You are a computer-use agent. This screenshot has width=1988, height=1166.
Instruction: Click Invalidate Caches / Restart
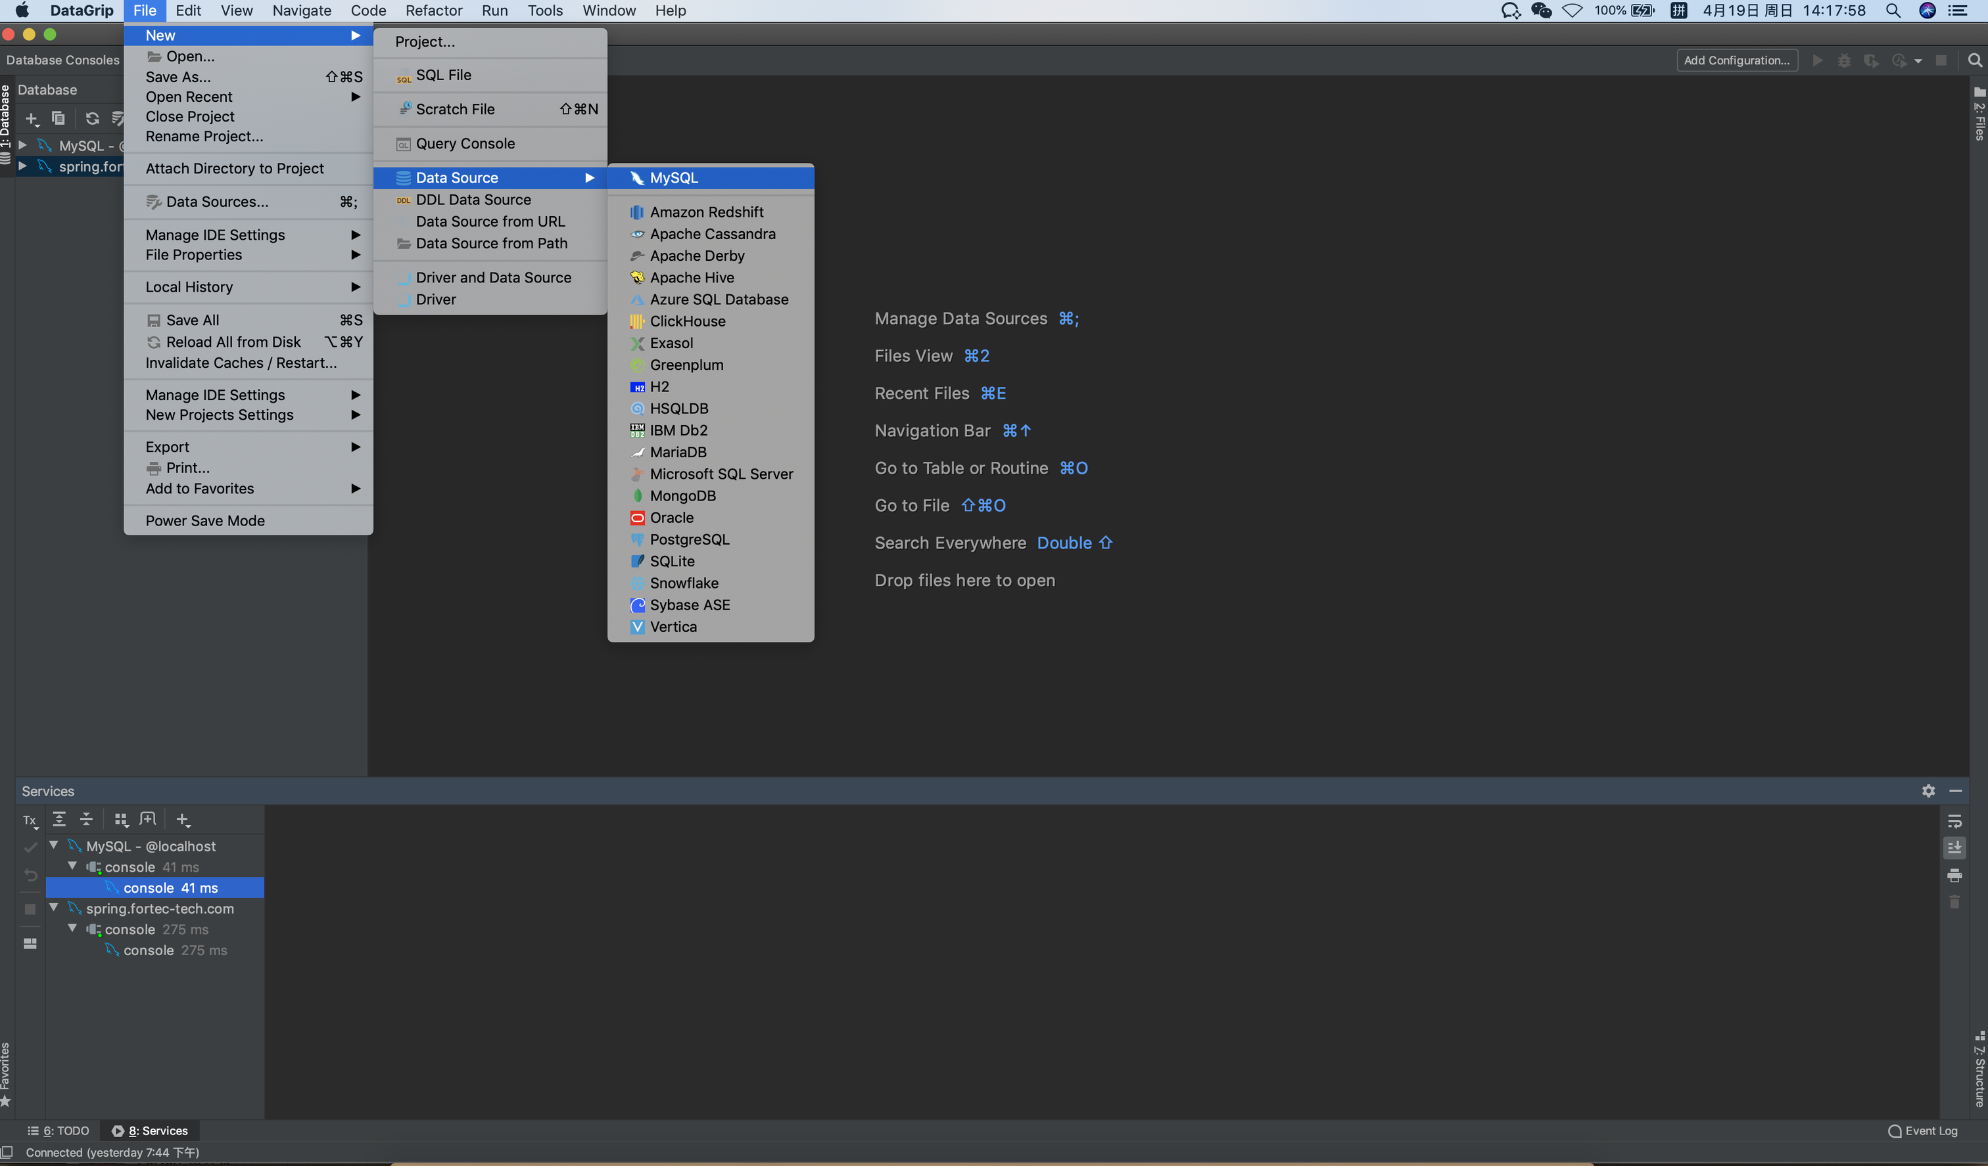coord(248,363)
